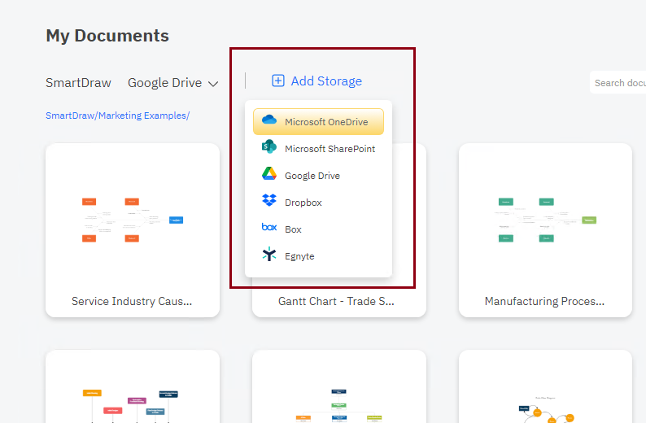The height and width of the screenshot is (423, 646).
Task: Focus the search documents field
Action: pyautogui.click(x=618, y=82)
